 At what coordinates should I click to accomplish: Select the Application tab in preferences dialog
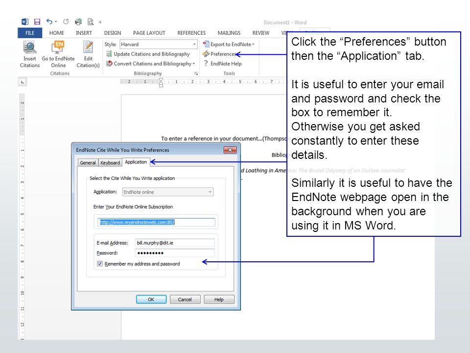pyautogui.click(x=136, y=162)
